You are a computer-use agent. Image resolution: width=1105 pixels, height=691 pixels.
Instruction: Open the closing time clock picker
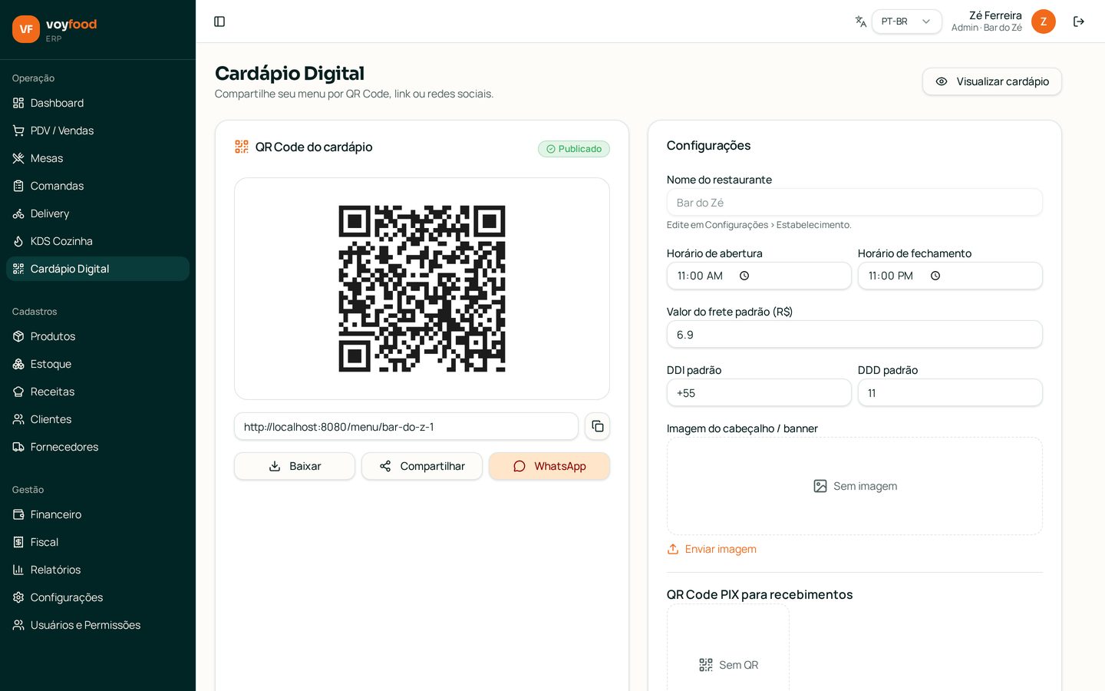tap(935, 276)
